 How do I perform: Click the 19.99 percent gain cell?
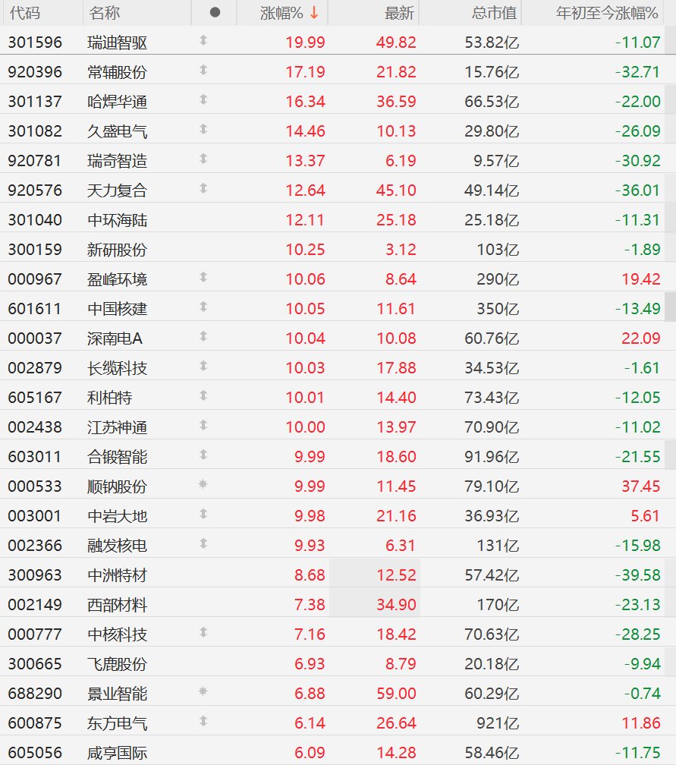pyautogui.click(x=305, y=42)
